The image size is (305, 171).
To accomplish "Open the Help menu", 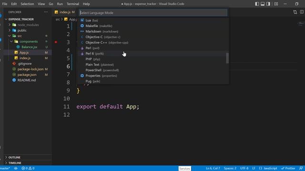I will click(x=86, y=4).
